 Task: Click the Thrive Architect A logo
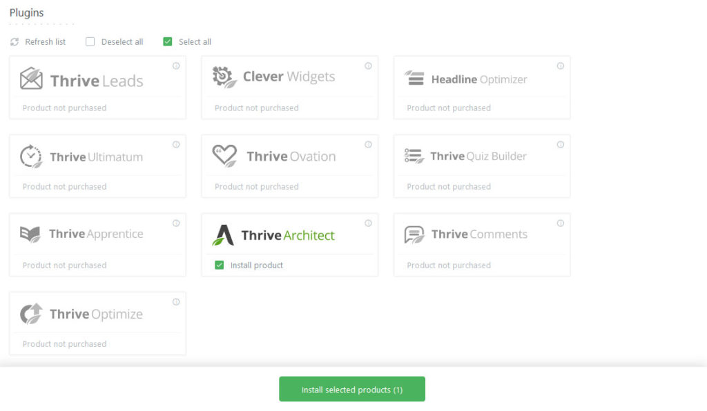click(223, 235)
